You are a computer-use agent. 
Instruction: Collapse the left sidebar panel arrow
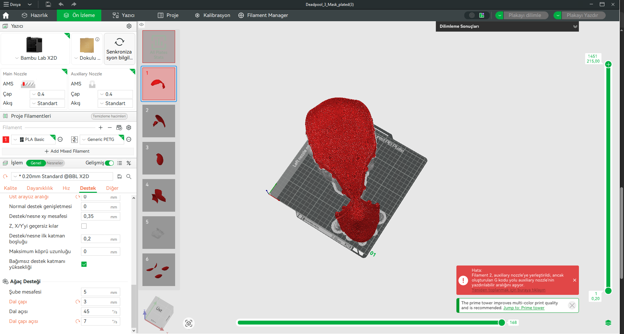pyautogui.click(x=141, y=24)
